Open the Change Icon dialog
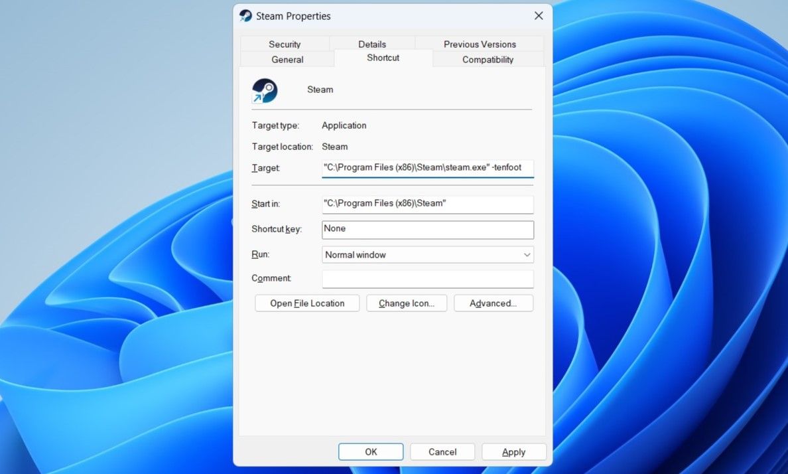The image size is (788, 474). [x=406, y=303]
